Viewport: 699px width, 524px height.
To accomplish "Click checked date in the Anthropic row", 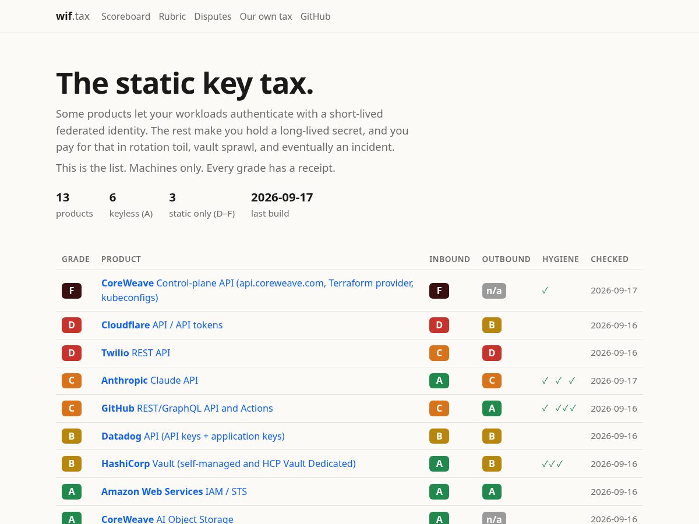I will pos(614,380).
